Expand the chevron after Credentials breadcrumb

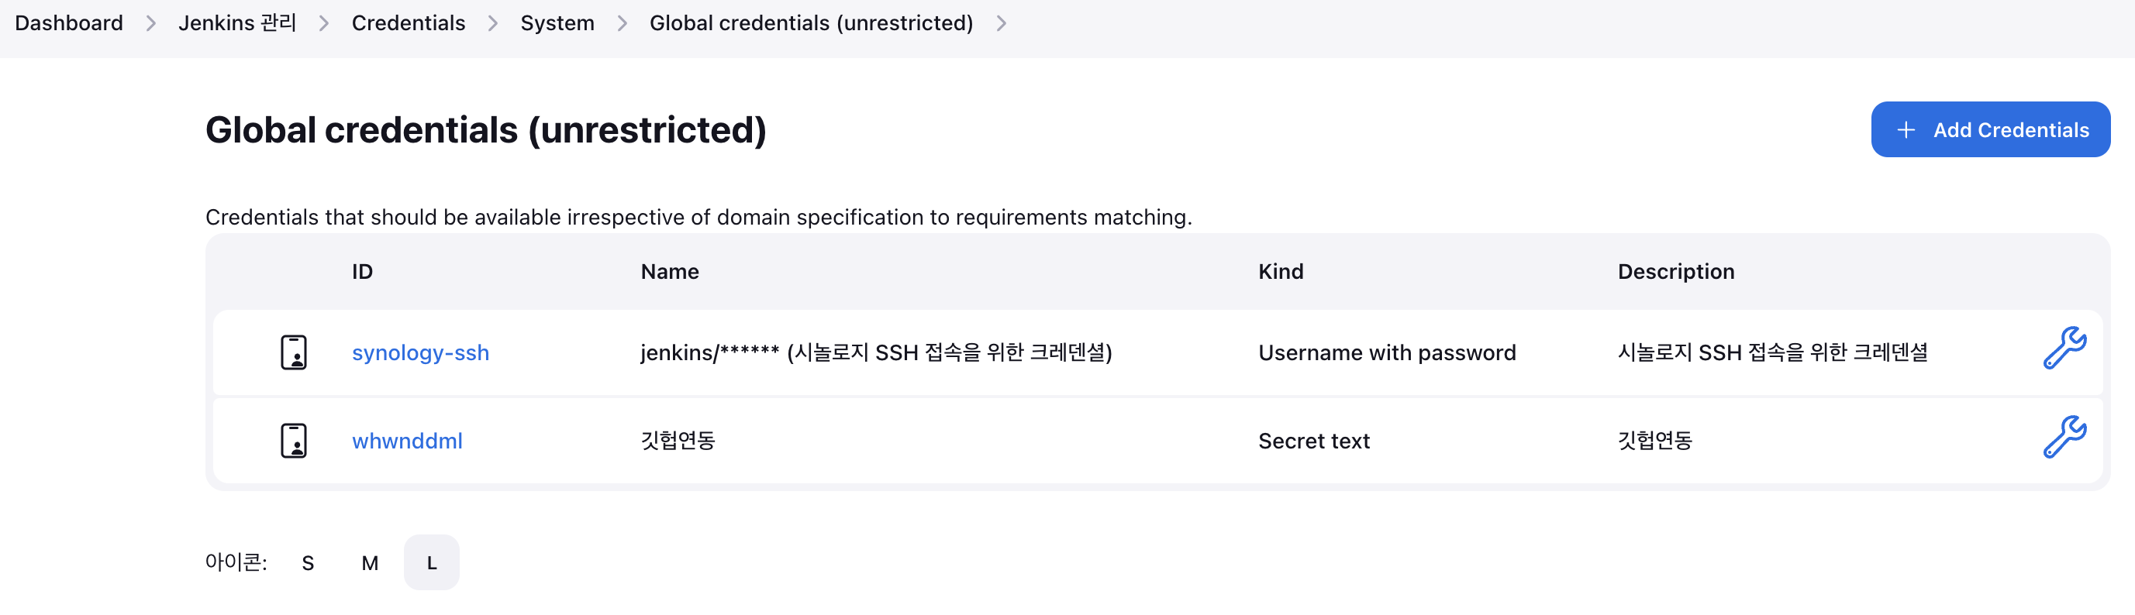pos(493,23)
